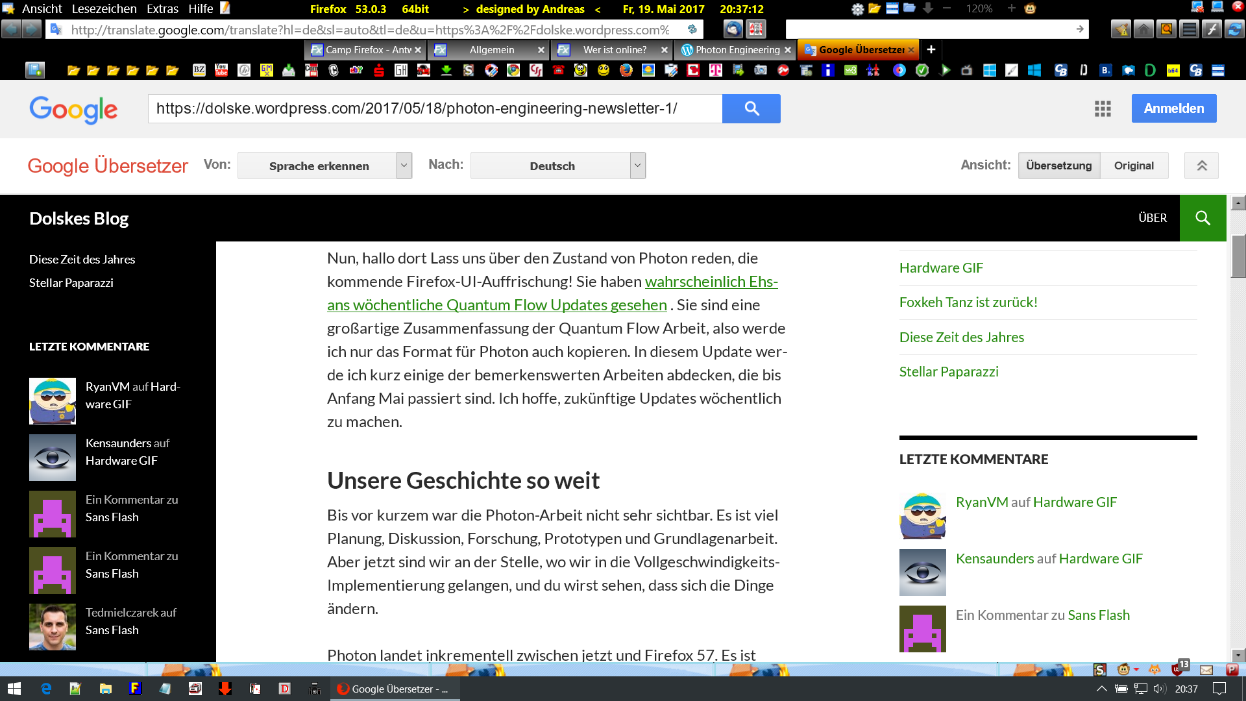The width and height of the screenshot is (1246, 701).
Task: Collapse the translator bar with chevron button
Action: pyautogui.click(x=1201, y=166)
